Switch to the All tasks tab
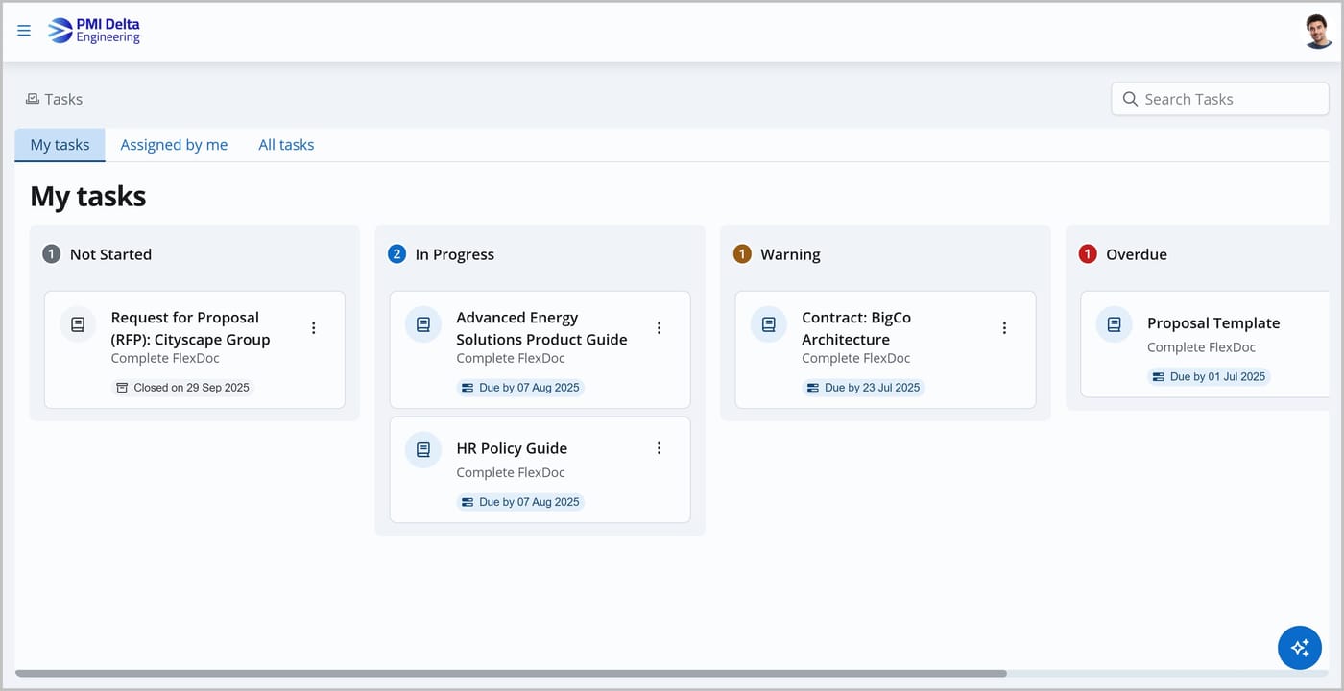 point(286,145)
